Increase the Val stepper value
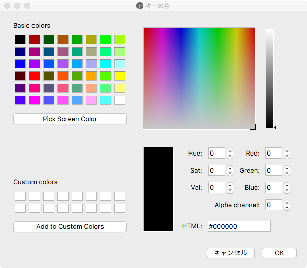 click(x=230, y=185)
